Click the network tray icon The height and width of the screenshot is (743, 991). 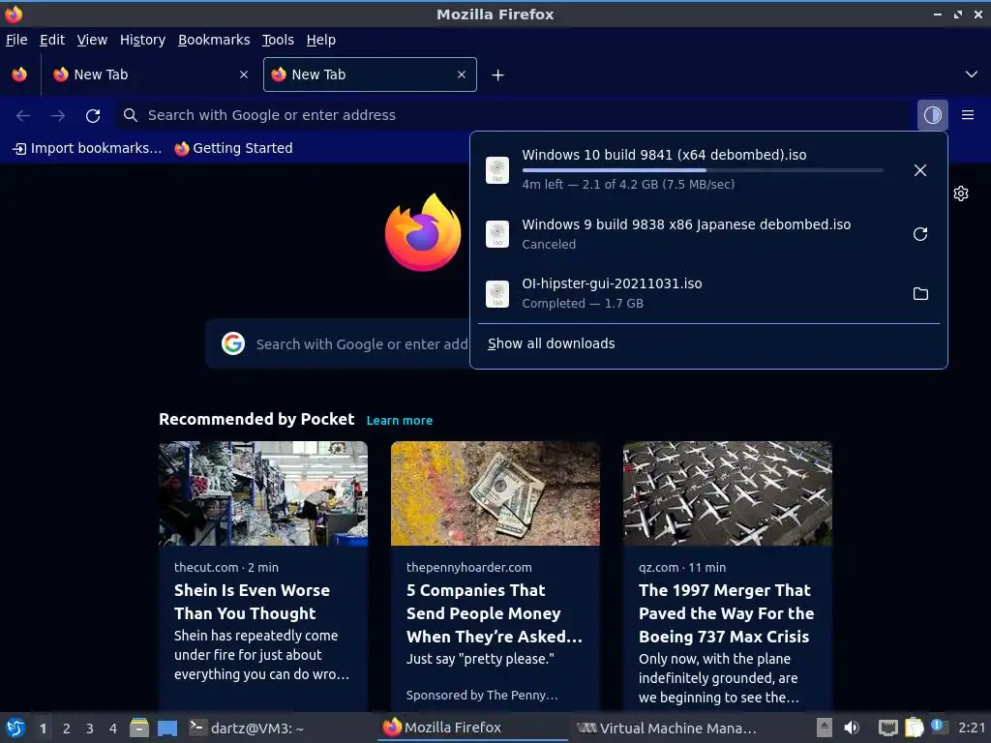click(x=888, y=728)
